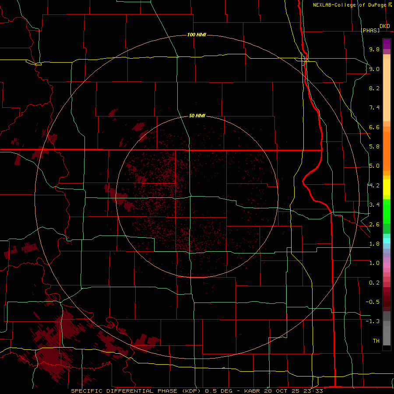The width and height of the screenshot is (394, 394).
Task: Click the 9.0 value on the scale
Action: [374, 69]
